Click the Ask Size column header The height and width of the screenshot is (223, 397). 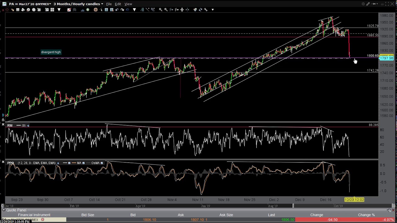click(x=226, y=215)
